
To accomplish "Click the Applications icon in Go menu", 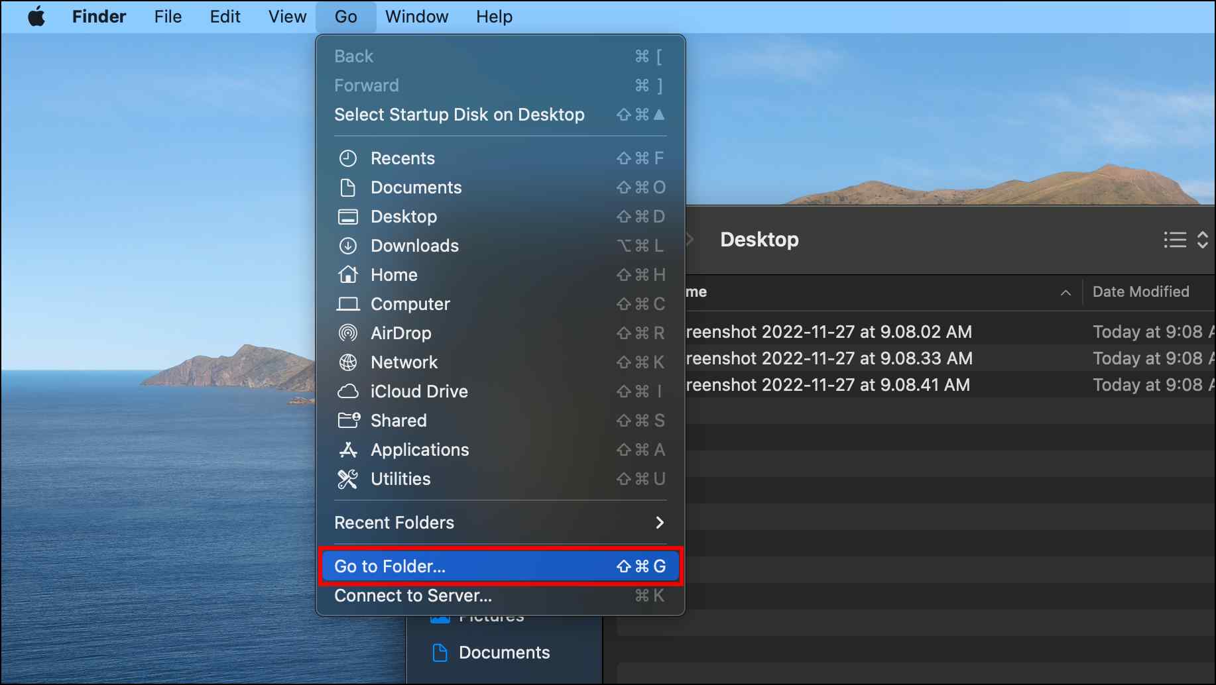I will point(348,450).
